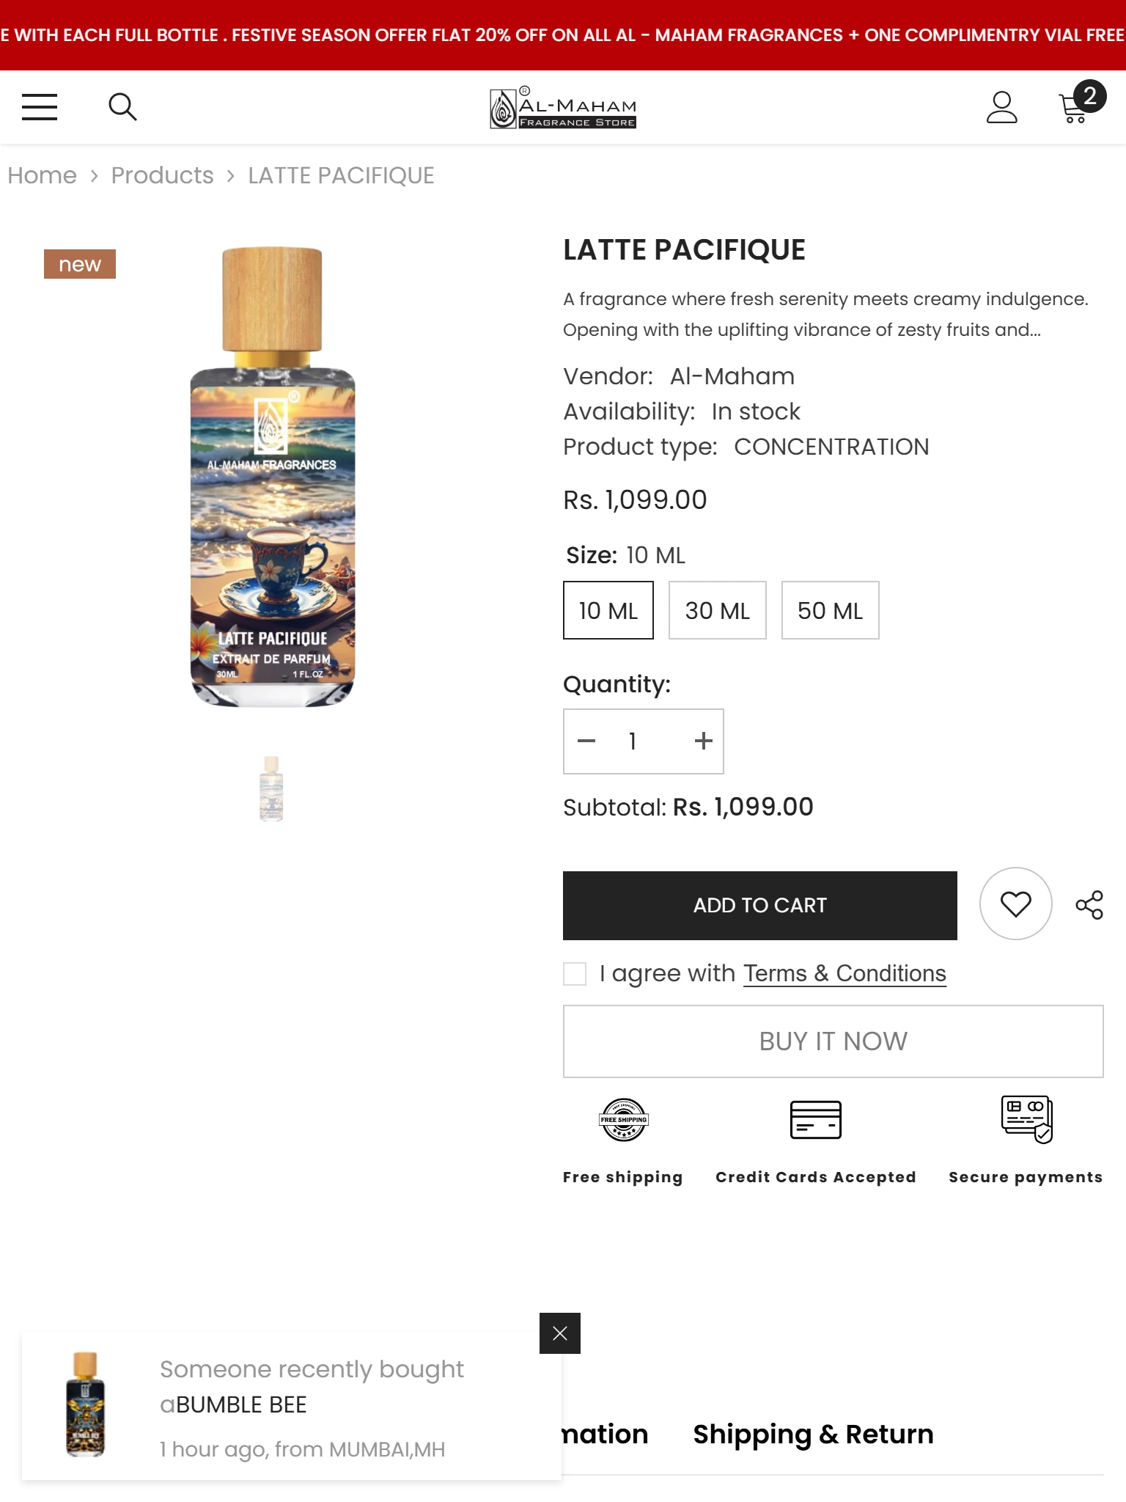The width and height of the screenshot is (1126, 1502).
Task: Open the shopping cart icon
Action: pos(1076,107)
